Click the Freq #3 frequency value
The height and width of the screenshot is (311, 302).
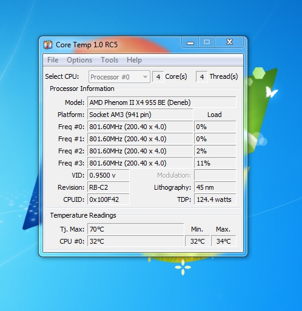[x=140, y=163]
